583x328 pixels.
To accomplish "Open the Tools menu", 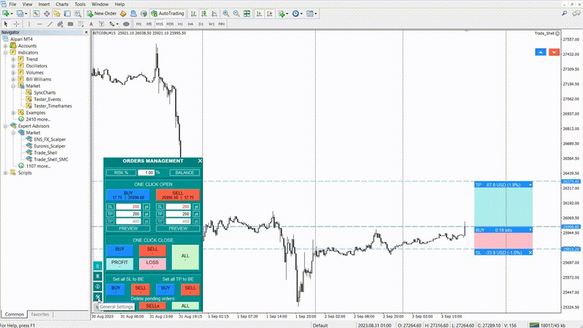I will (x=80, y=4).
